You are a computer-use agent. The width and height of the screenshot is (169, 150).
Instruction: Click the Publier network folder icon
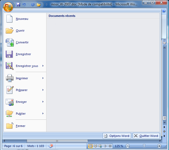[9, 114]
